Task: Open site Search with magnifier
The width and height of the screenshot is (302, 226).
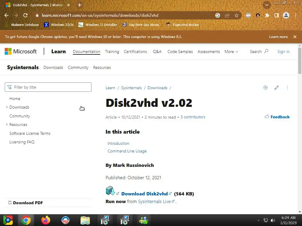Action: 259,51
